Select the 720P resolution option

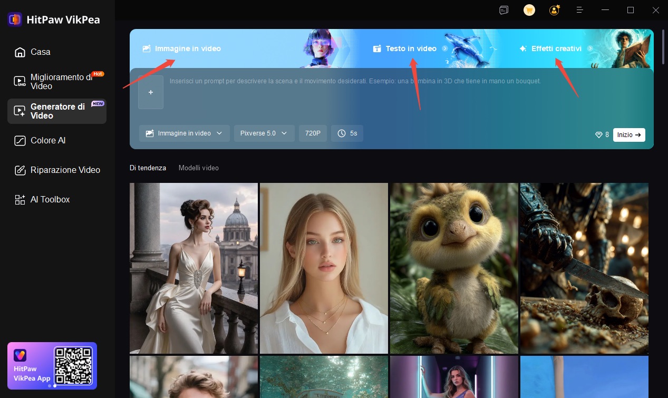(x=313, y=133)
